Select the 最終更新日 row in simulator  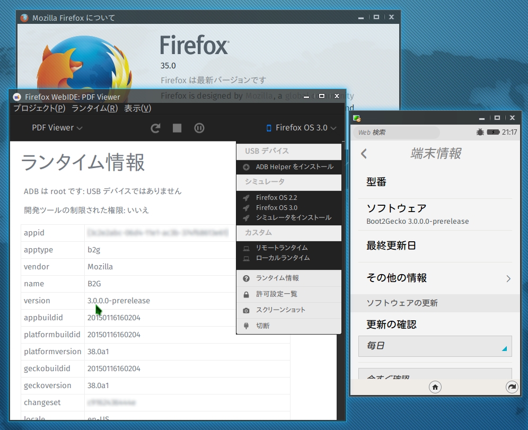point(435,246)
